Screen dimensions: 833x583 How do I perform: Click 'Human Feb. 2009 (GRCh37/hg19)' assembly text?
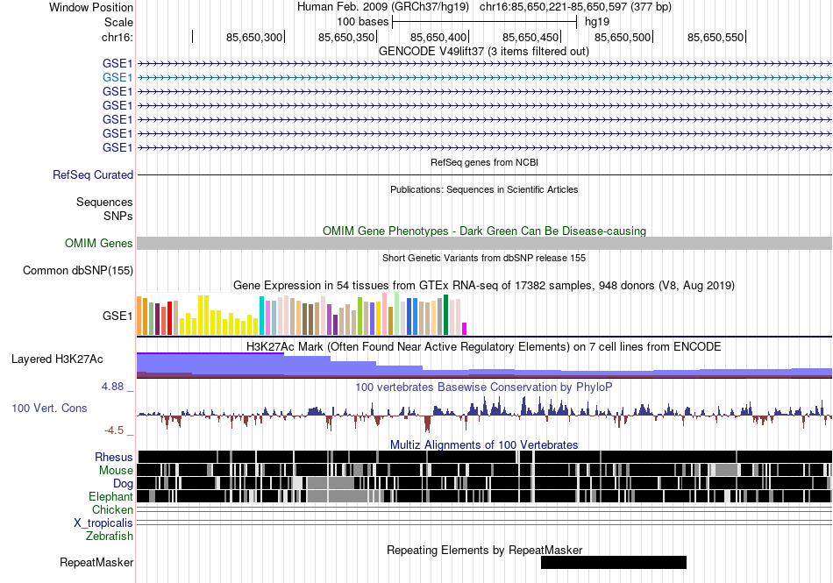coord(383,7)
